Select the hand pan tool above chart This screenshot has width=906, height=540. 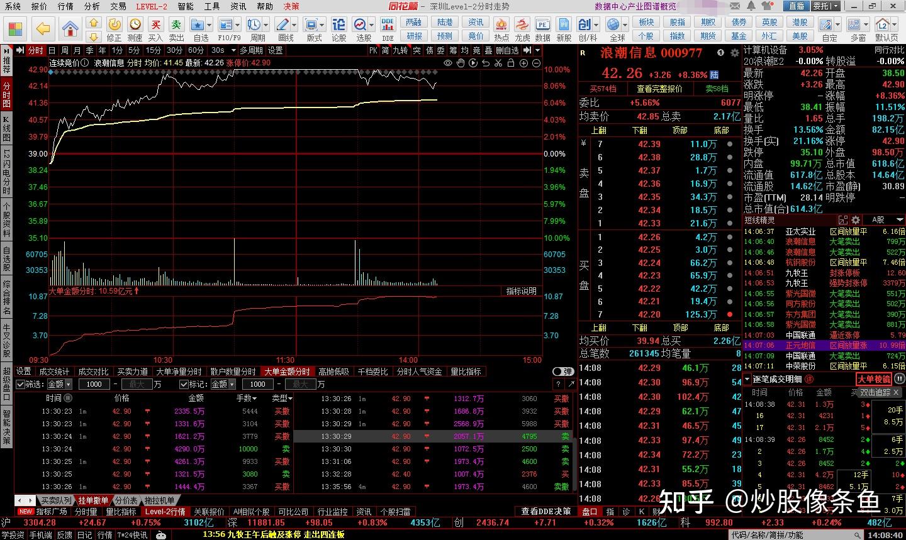[x=461, y=63]
